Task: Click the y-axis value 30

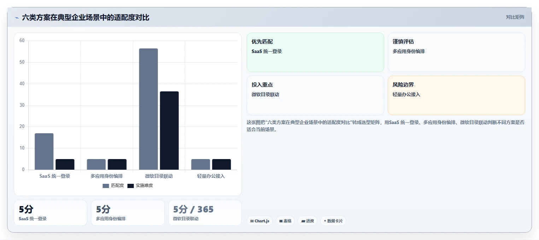Action: tap(22, 105)
